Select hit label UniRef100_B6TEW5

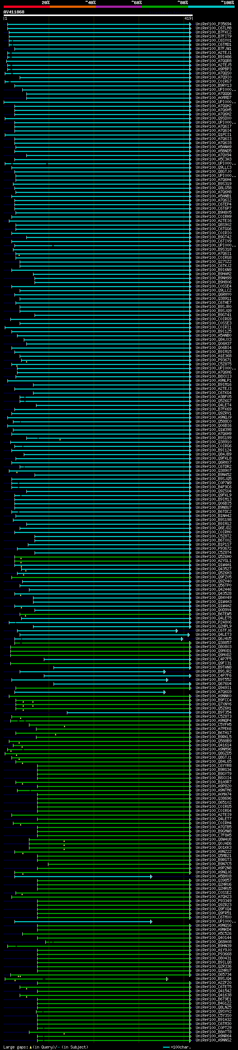click(213, 614)
